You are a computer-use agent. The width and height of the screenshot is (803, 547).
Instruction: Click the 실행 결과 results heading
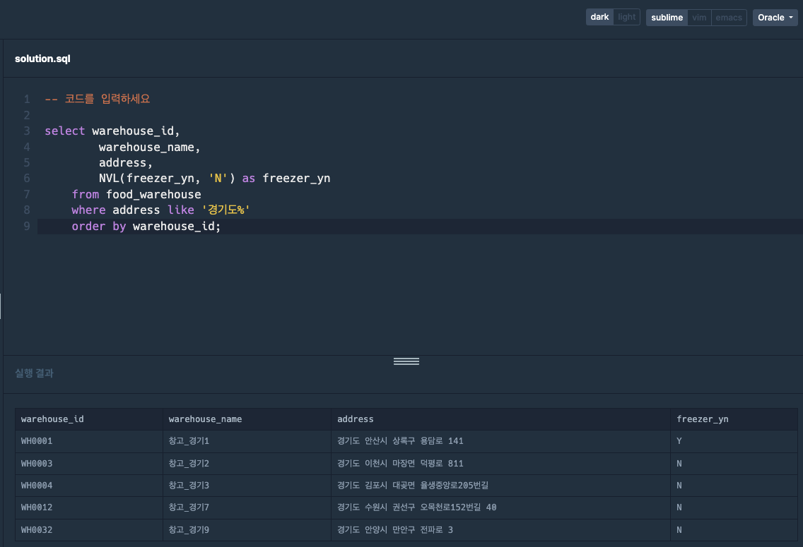(34, 373)
